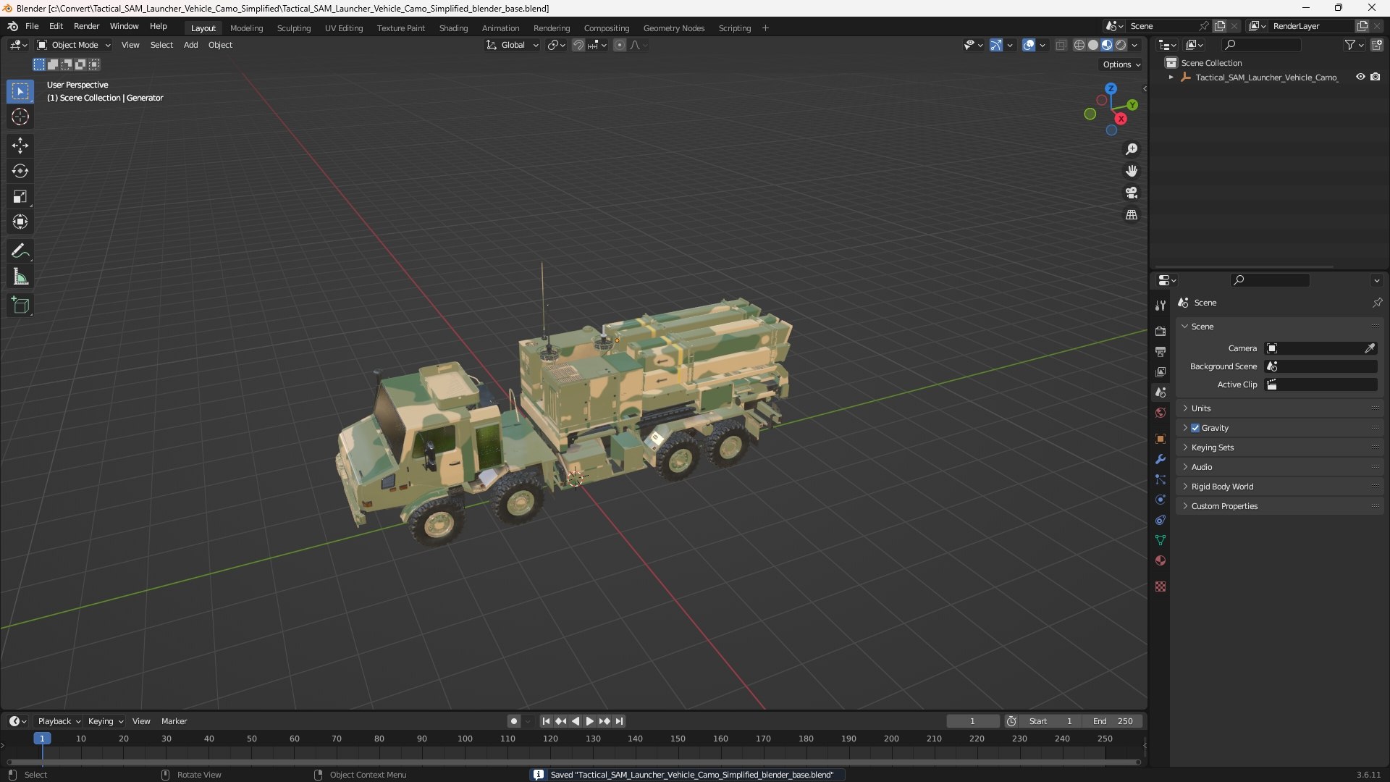Click the current frame number field
The height and width of the screenshot is (782, 1390).
(x=973, y=721)
